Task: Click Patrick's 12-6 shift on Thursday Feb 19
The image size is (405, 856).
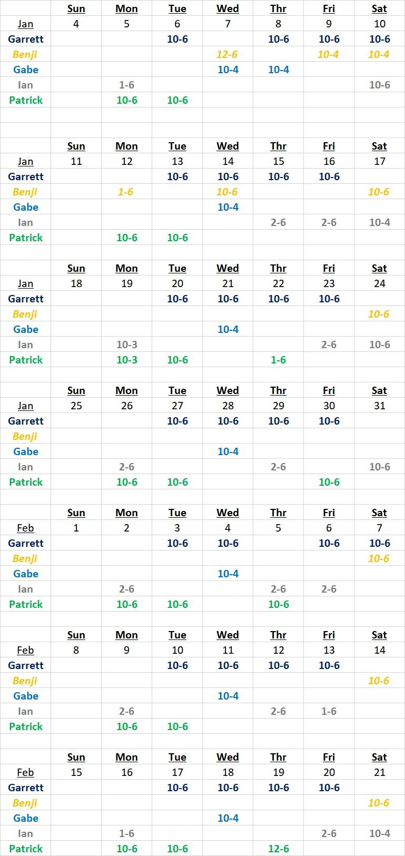Action: pos(278,849)
